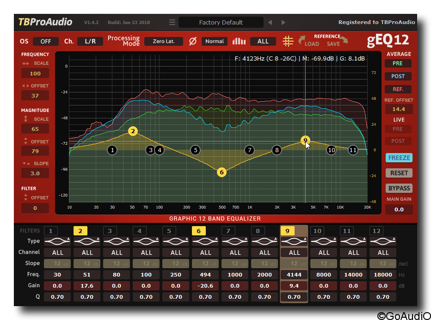Image resolution: width=431 pixels, height=320 pixels.
Task: Enable PRE averaging display
Action: coord(398,63)
